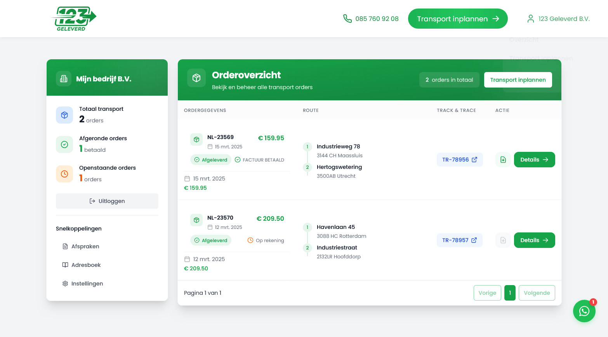This screenshot has height=337, width=608.
Task: Click the package icon of order NL-23569
Action: point(196,139)
